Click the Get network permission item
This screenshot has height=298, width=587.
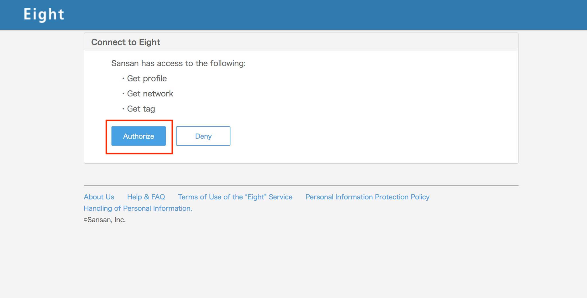click(150, 94)
